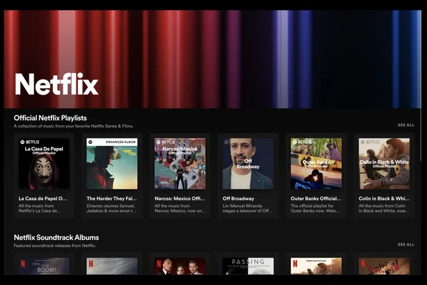Viewport: 427px width, 285px height.
Task: Open The Harder They Fall album cover
Action: click(x=112, y=164)
